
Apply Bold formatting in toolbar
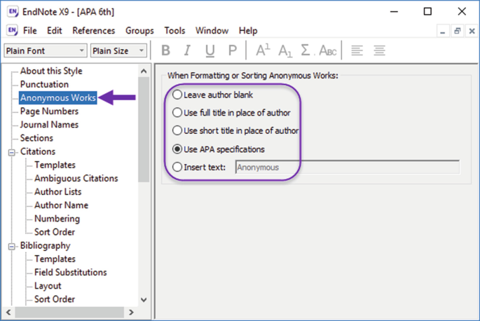pos(166,50)
